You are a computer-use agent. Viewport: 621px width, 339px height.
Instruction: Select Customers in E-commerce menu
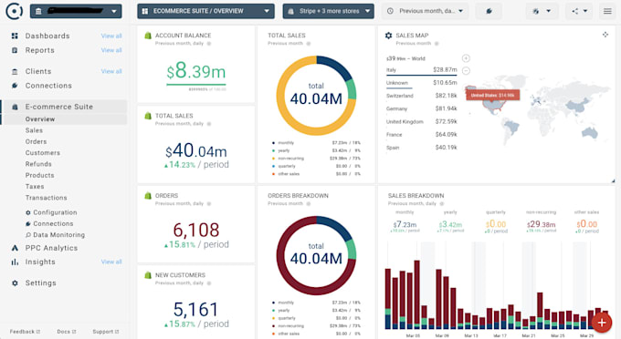click(43, 153)
